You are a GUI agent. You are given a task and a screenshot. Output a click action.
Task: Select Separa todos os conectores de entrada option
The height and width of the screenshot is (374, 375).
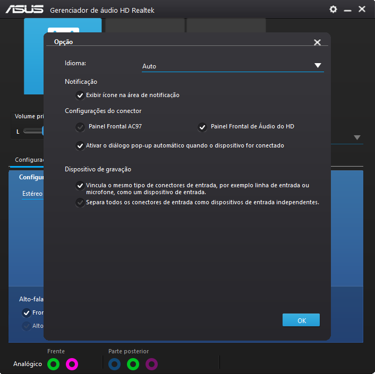pos(80,203)
